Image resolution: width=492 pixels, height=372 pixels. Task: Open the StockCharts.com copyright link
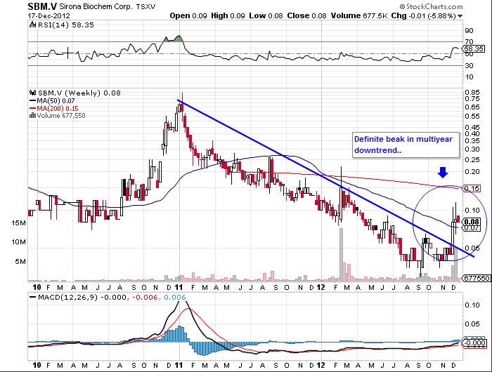coord(431,6)
